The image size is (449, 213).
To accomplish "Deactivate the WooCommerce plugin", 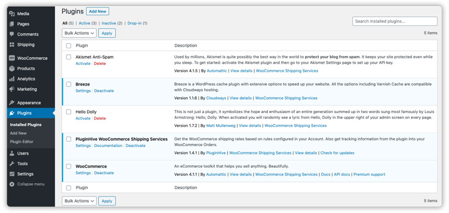I will [x=104, y=173].
